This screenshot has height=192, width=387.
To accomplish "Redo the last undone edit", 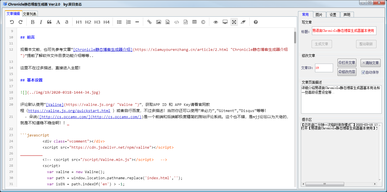I will (21, 22).
